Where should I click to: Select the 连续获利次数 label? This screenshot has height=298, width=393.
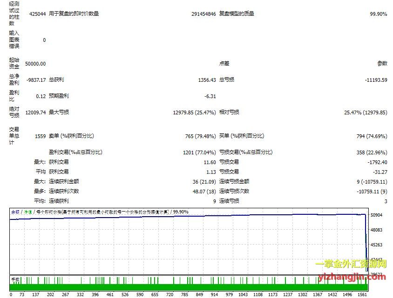pos(64,192)
